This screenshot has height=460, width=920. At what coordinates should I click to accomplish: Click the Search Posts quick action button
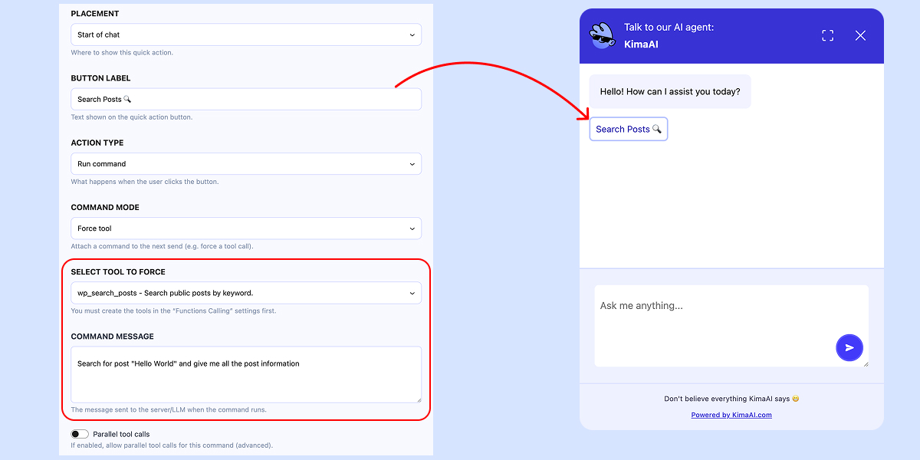[628, 130]
